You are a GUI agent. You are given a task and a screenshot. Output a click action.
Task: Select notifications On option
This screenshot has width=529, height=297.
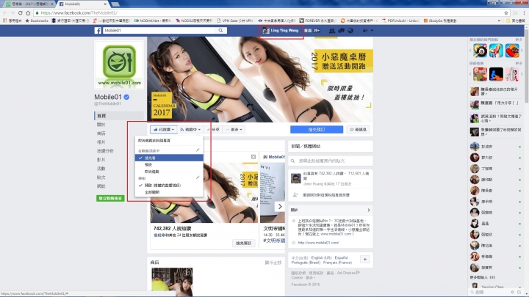169,186
